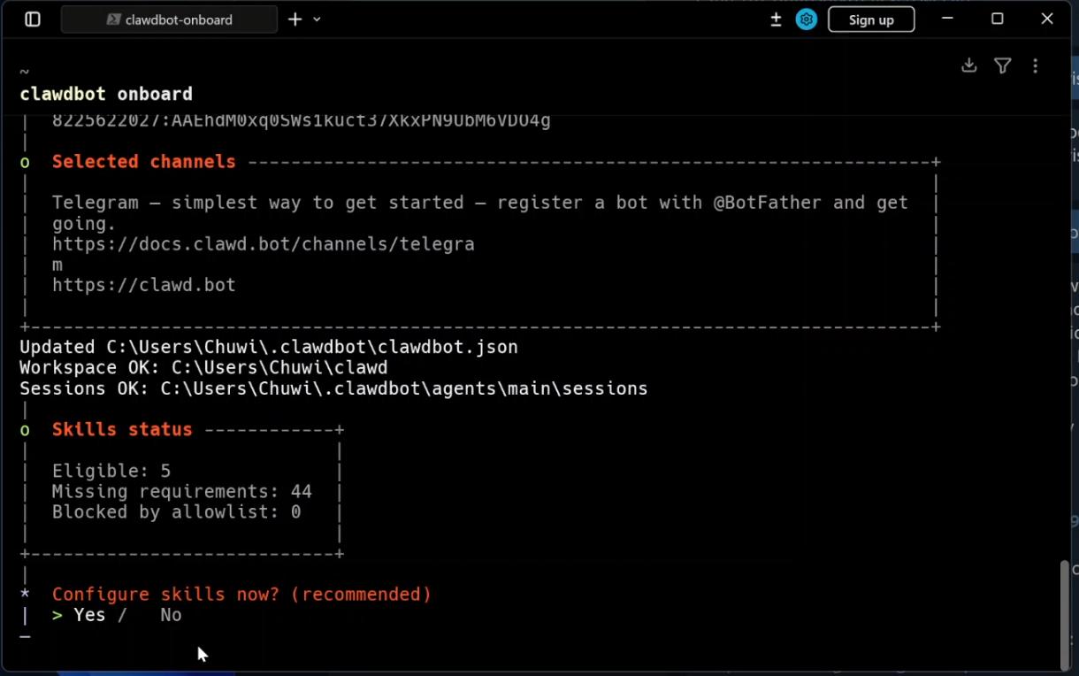The height and width of the screenshot is (676, 1079).
Task: Click the new tab plus icon
Action: (295, 19)
